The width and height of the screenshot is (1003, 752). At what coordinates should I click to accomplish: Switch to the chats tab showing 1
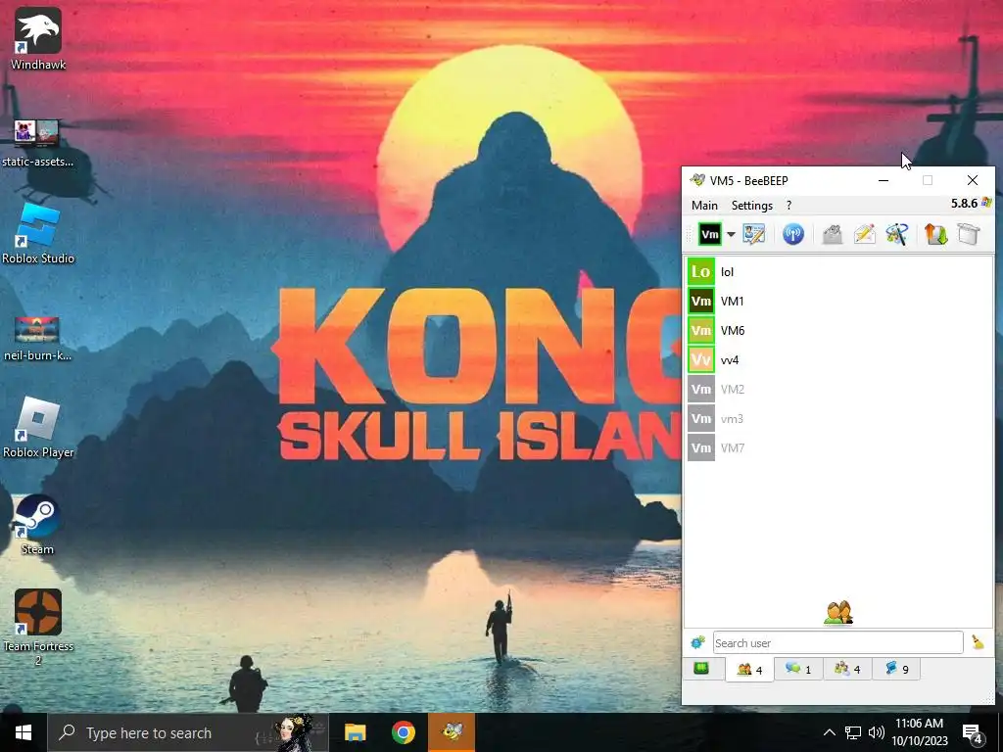coord(798,669)
